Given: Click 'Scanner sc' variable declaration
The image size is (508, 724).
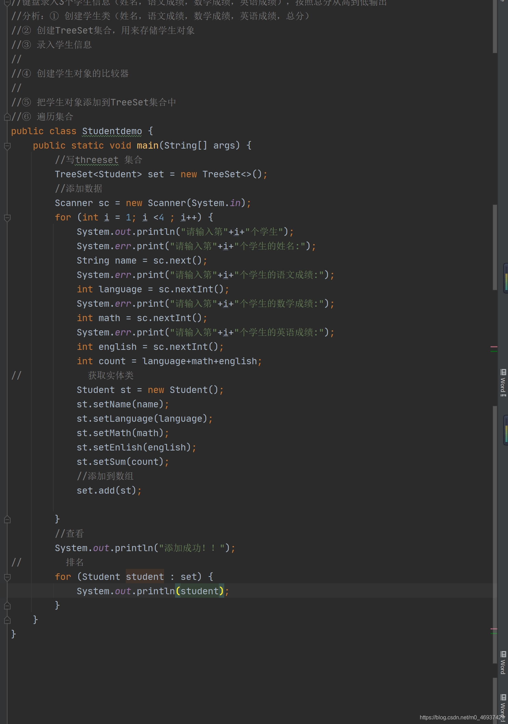Looking at the screenshot, I should 82,203.
